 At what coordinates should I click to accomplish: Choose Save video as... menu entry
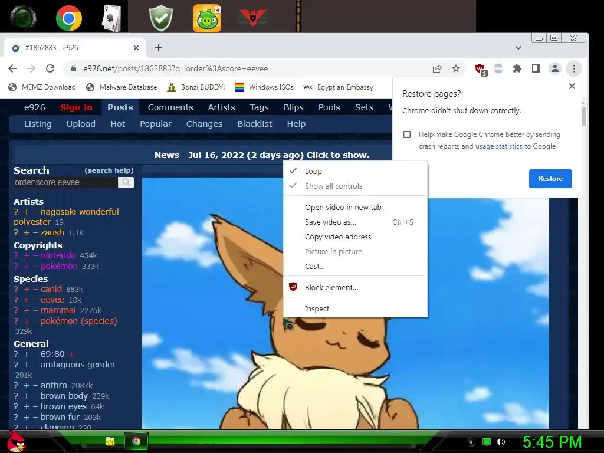[x=355, y=222]
